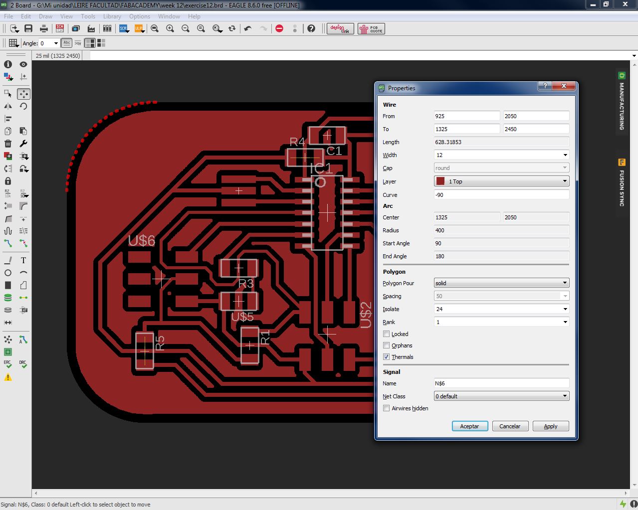Uncheck the Thermals checkbox

point(386,357)
